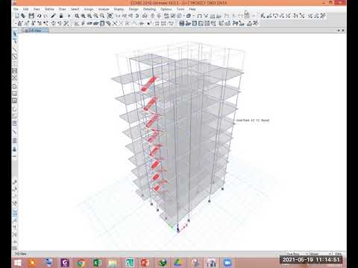358x268 pixels.
Task: Click the Zoom Out One Step icon
Action: (x=102, y=16)
